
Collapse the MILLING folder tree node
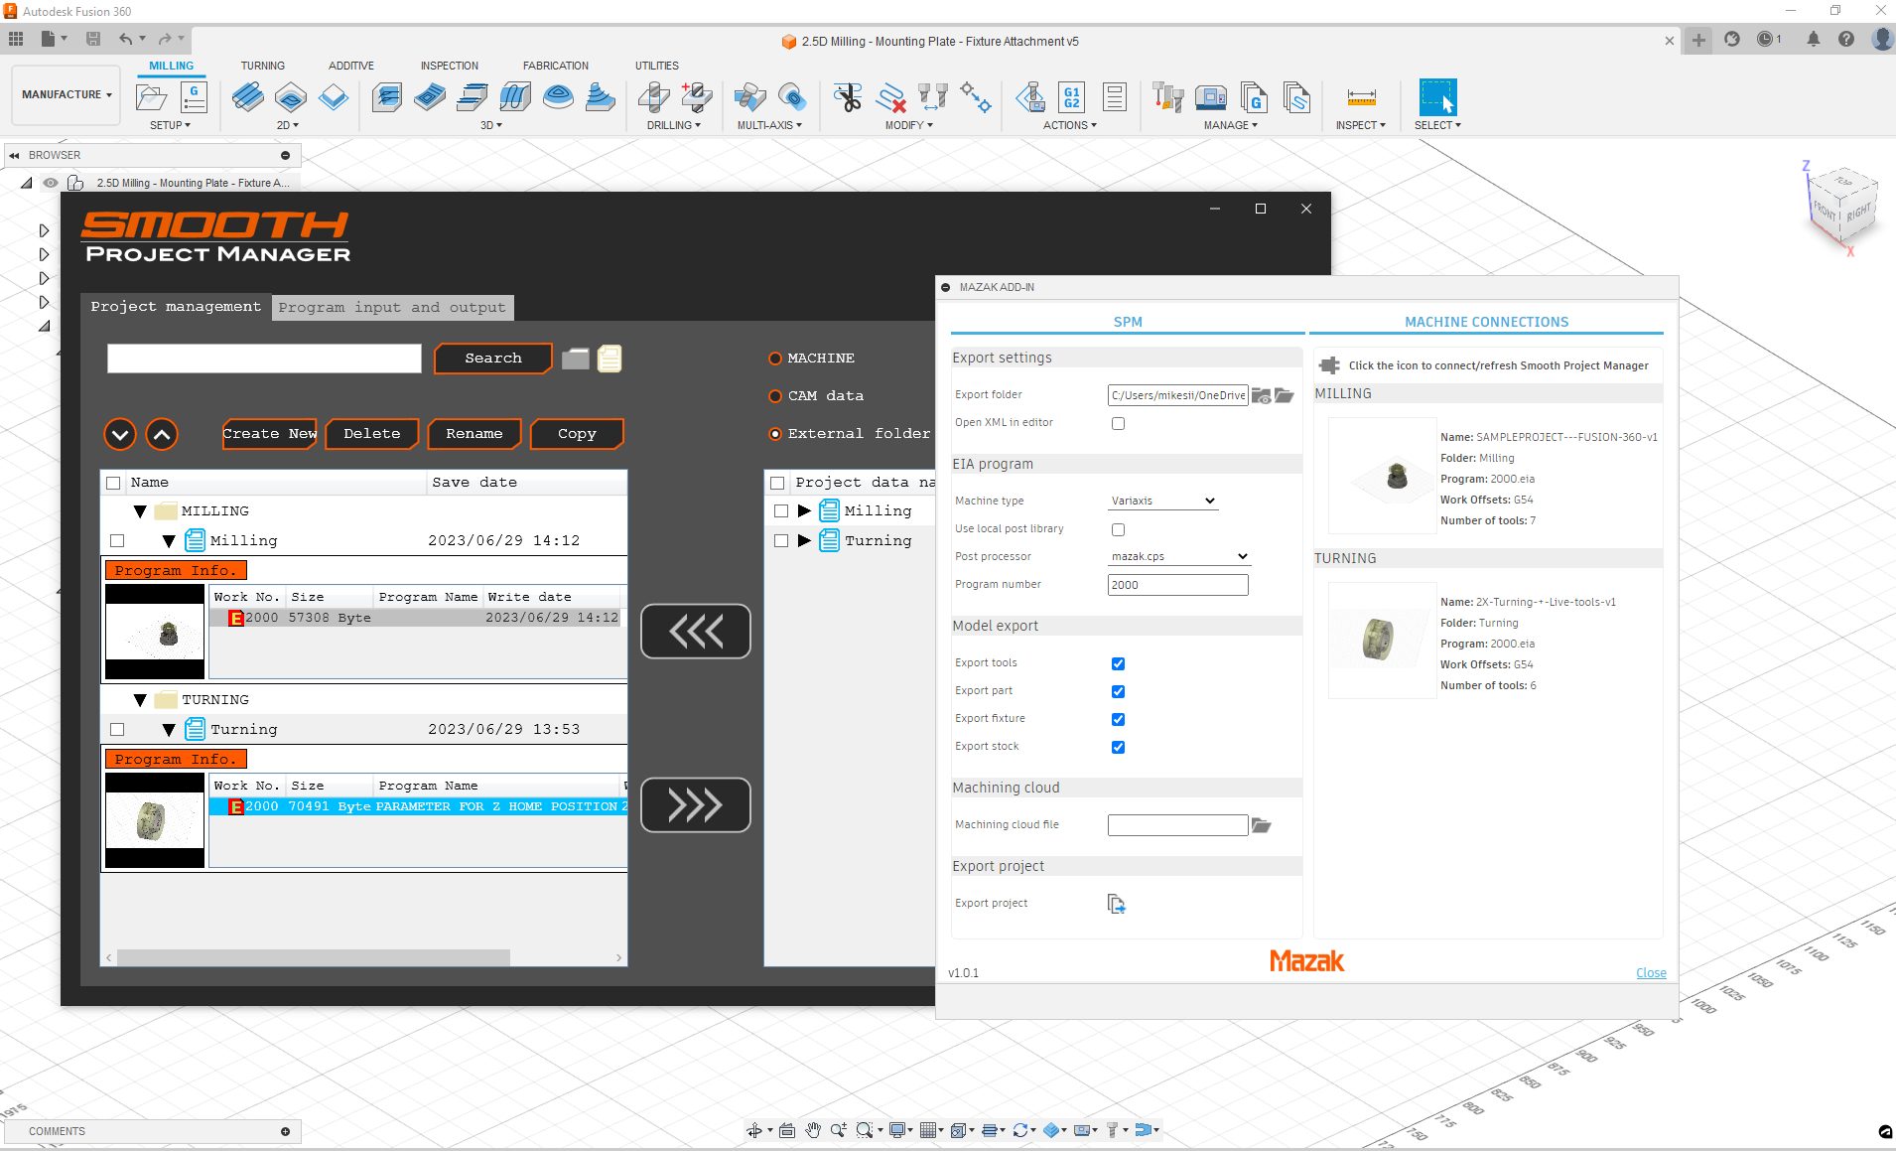(x=140, y=511)
